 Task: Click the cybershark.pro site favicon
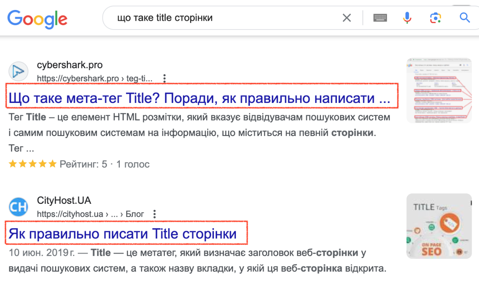pos(18,71)
